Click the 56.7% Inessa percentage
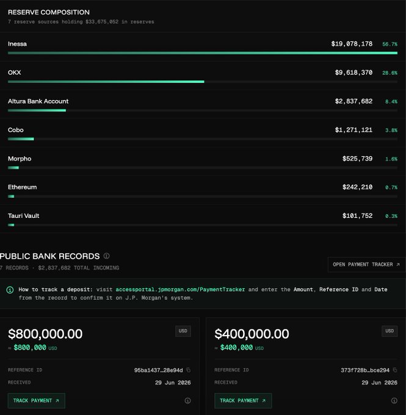Viewport: 406px width, 415px height. [390, 44]
